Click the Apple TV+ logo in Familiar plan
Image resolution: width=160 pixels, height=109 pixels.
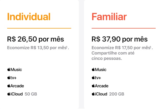[96, 78]
